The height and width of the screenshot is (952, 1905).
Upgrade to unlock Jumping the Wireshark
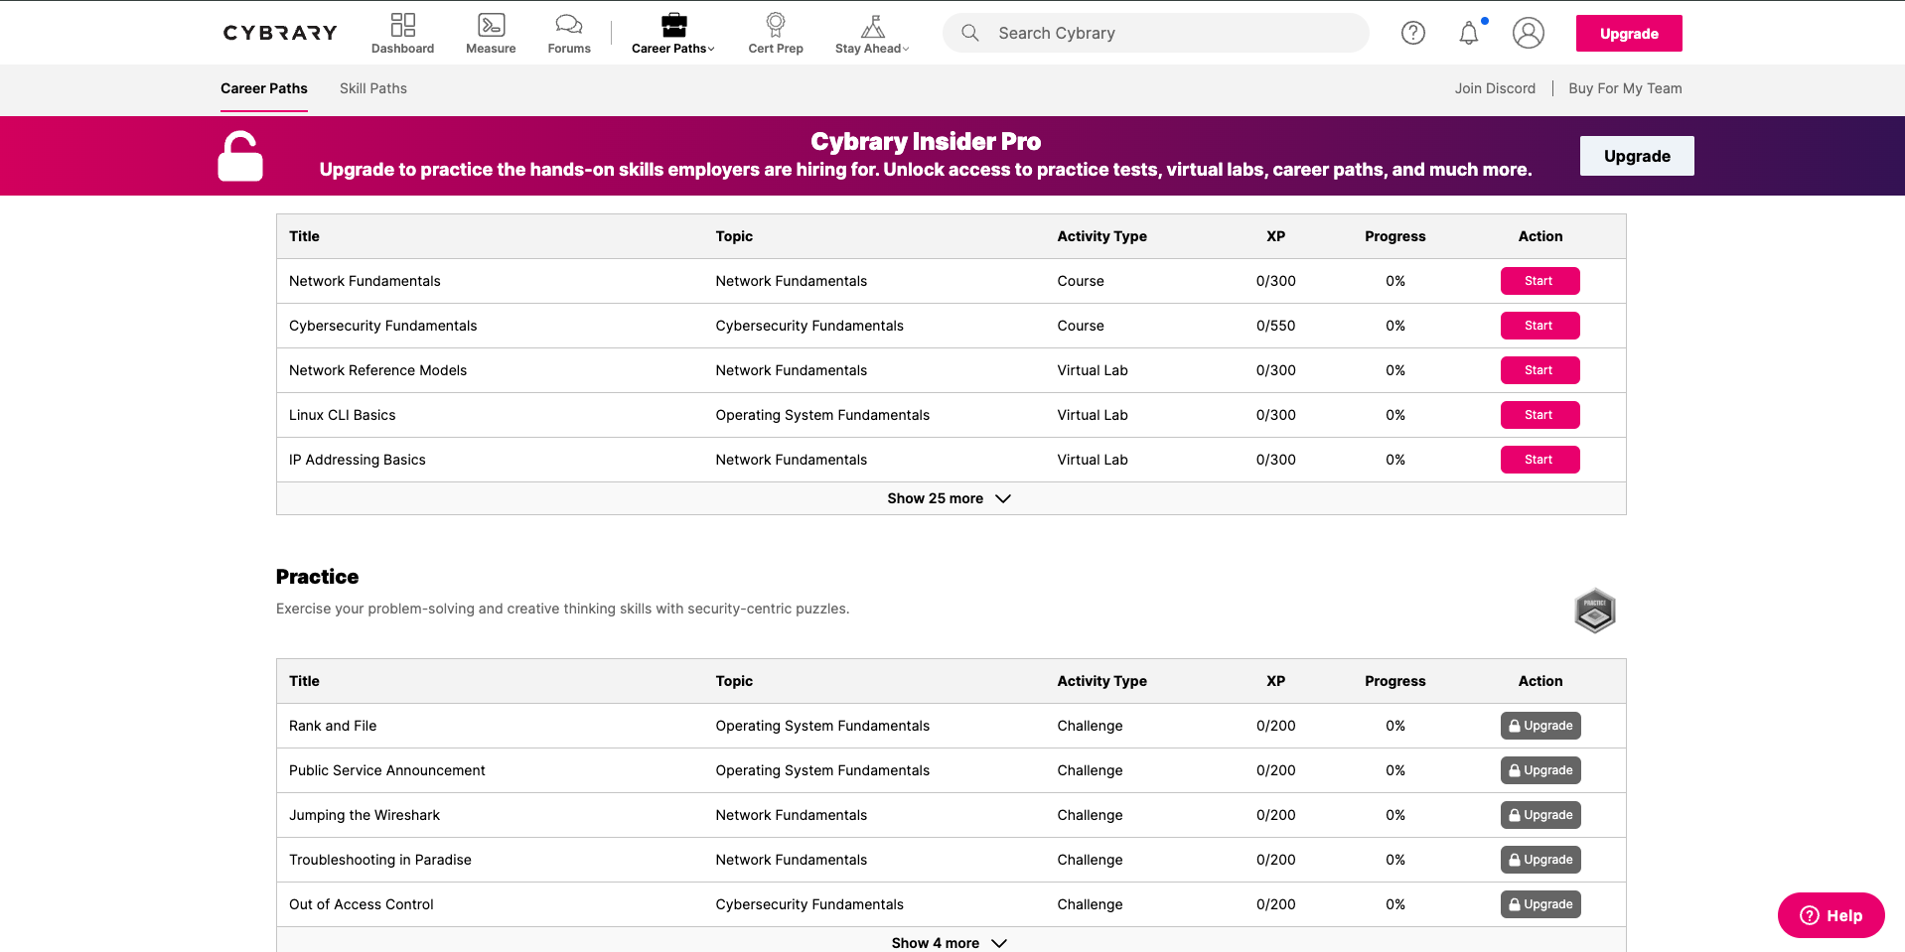click(x=1540, y=815)
